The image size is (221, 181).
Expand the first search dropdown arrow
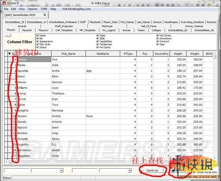[x=61, y=171]
